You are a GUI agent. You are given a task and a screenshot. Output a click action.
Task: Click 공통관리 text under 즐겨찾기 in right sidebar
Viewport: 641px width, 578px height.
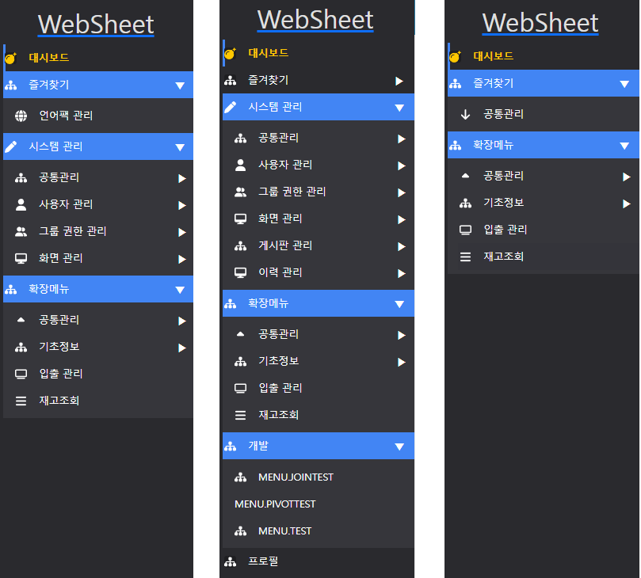click(x=504, y=114)
